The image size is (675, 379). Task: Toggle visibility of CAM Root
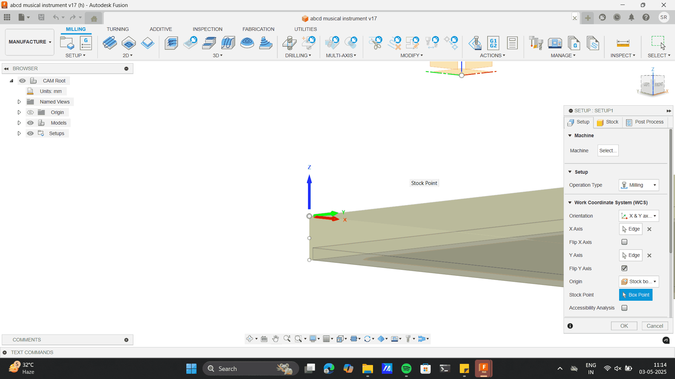click(22, 81)
